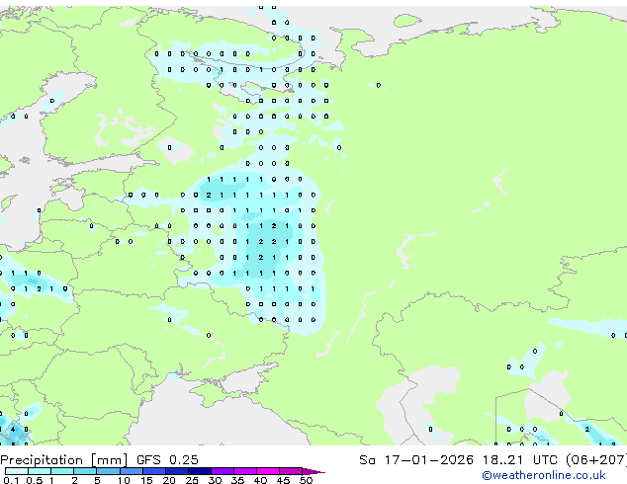
Task: Click the 10 to 15 mm legend swatch
Action: 132,471
